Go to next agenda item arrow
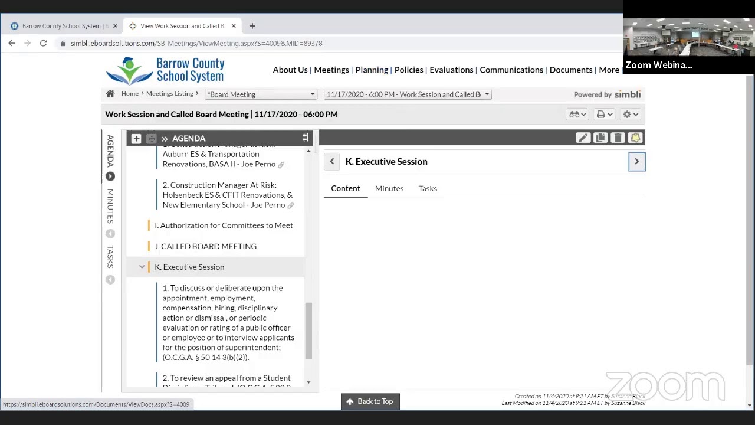 [x=636, y=161]
